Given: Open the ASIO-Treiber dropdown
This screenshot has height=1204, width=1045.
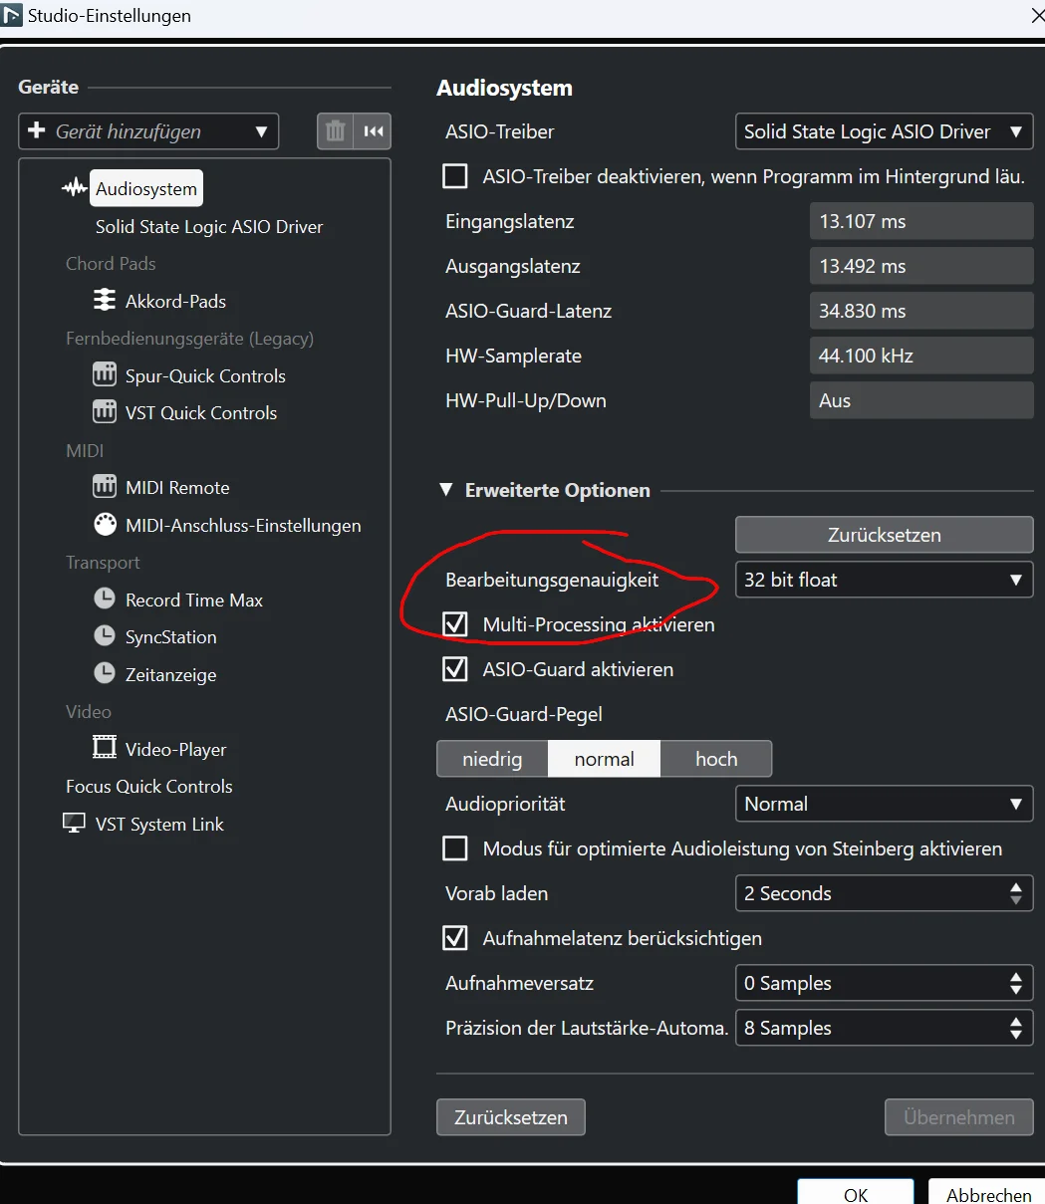Looking at the screenshot, I should point(884,131).
